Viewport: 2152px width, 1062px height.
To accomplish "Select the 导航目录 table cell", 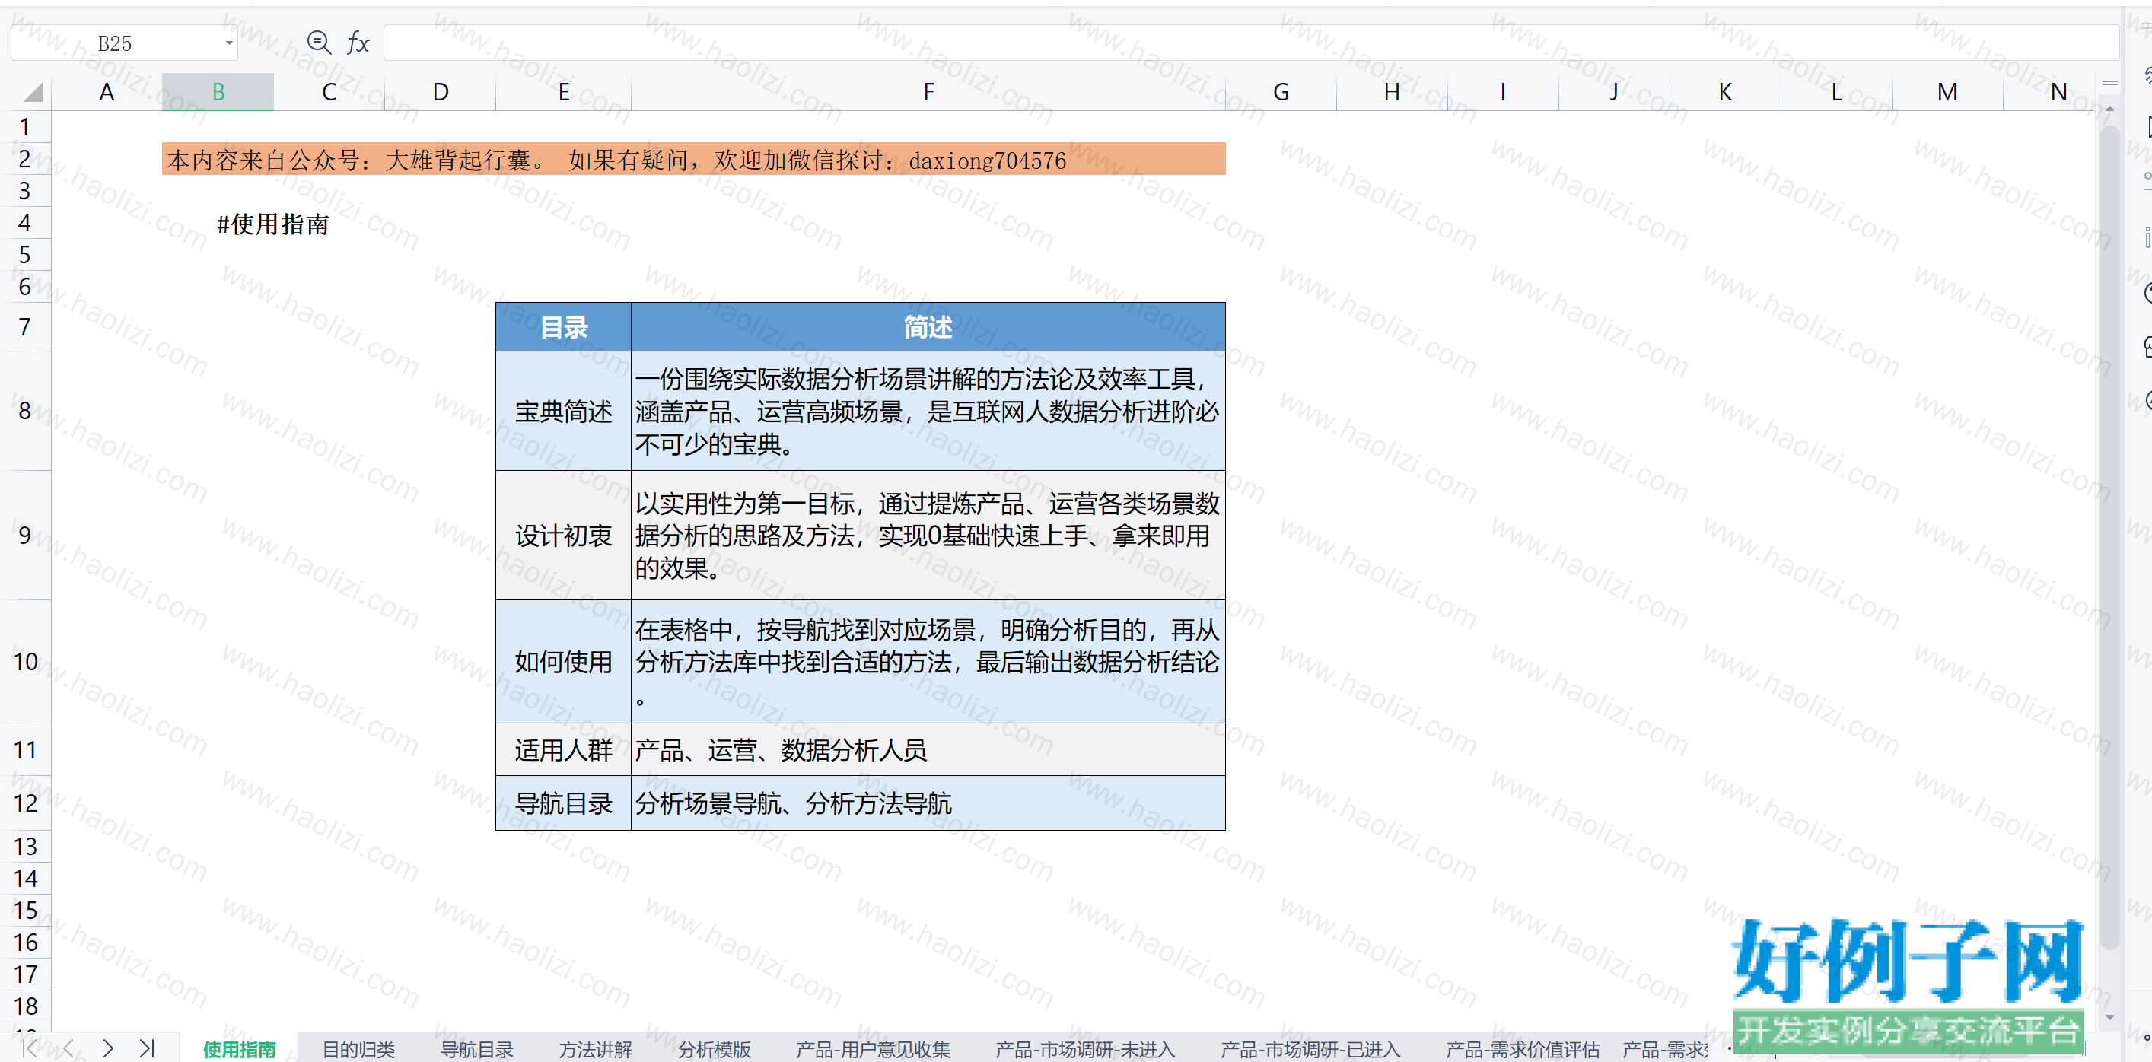I will pyautogui.click(x=563, y=803).
